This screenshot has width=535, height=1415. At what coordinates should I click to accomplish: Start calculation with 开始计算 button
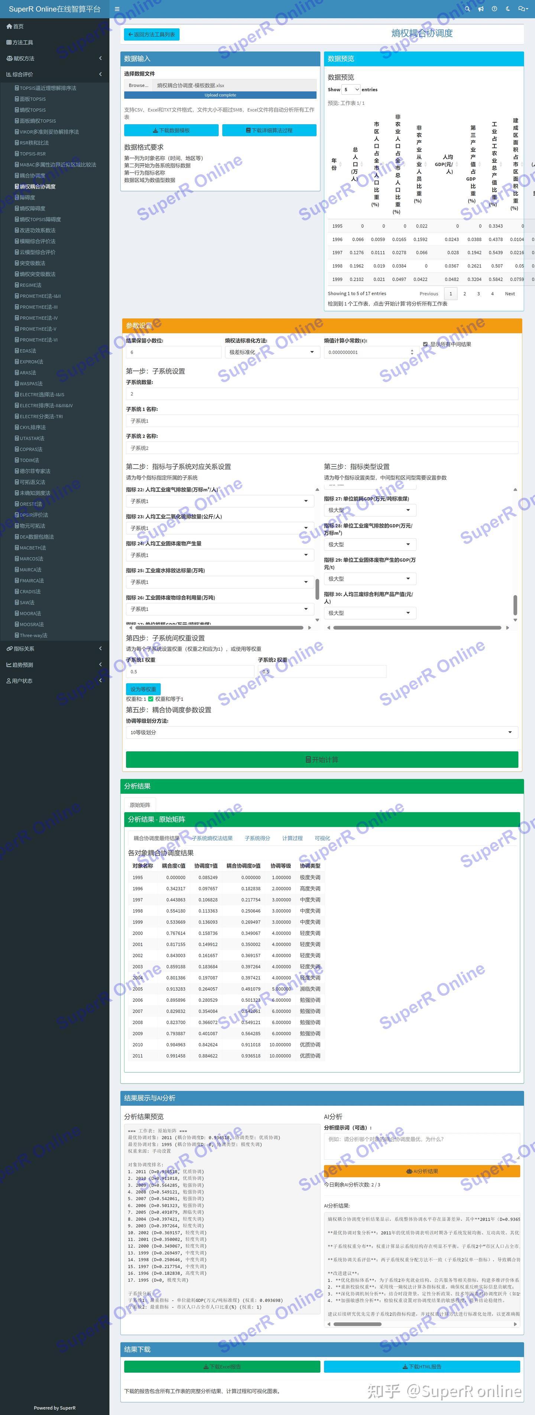pyautogui.click(x=322, y=760)
